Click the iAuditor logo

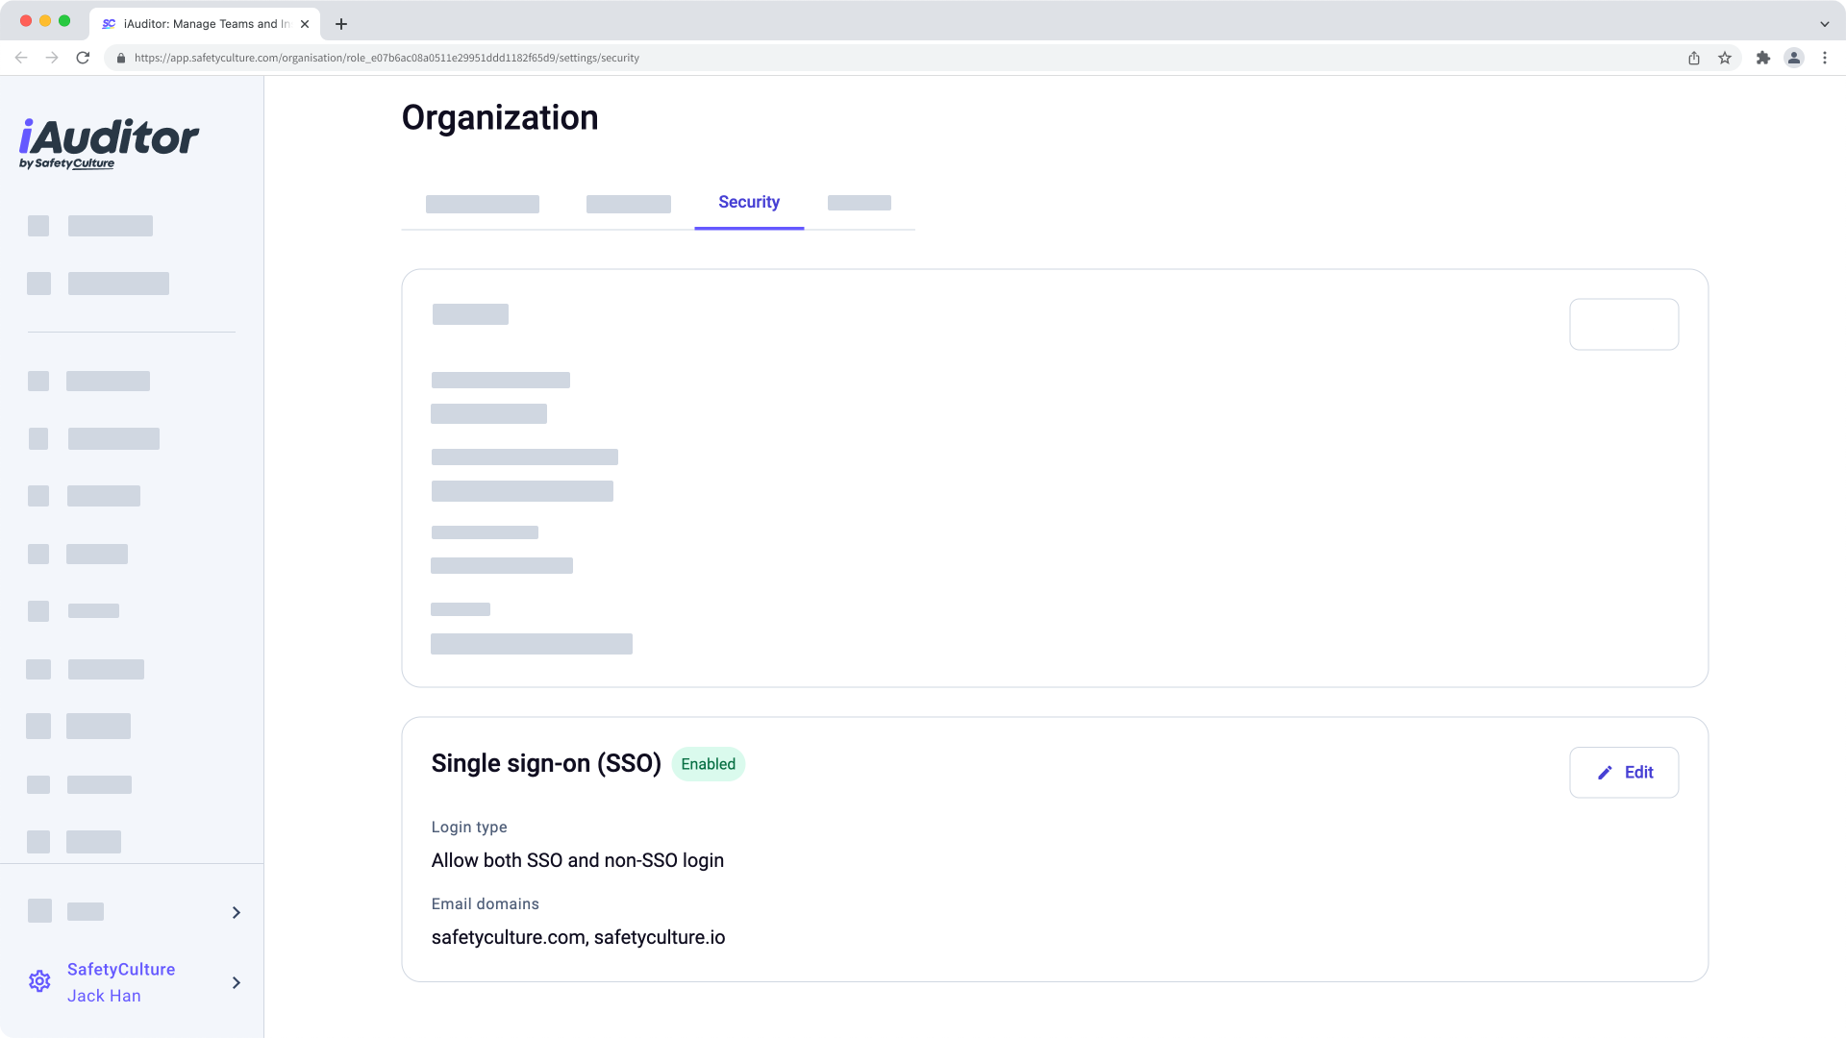[109, 142]
